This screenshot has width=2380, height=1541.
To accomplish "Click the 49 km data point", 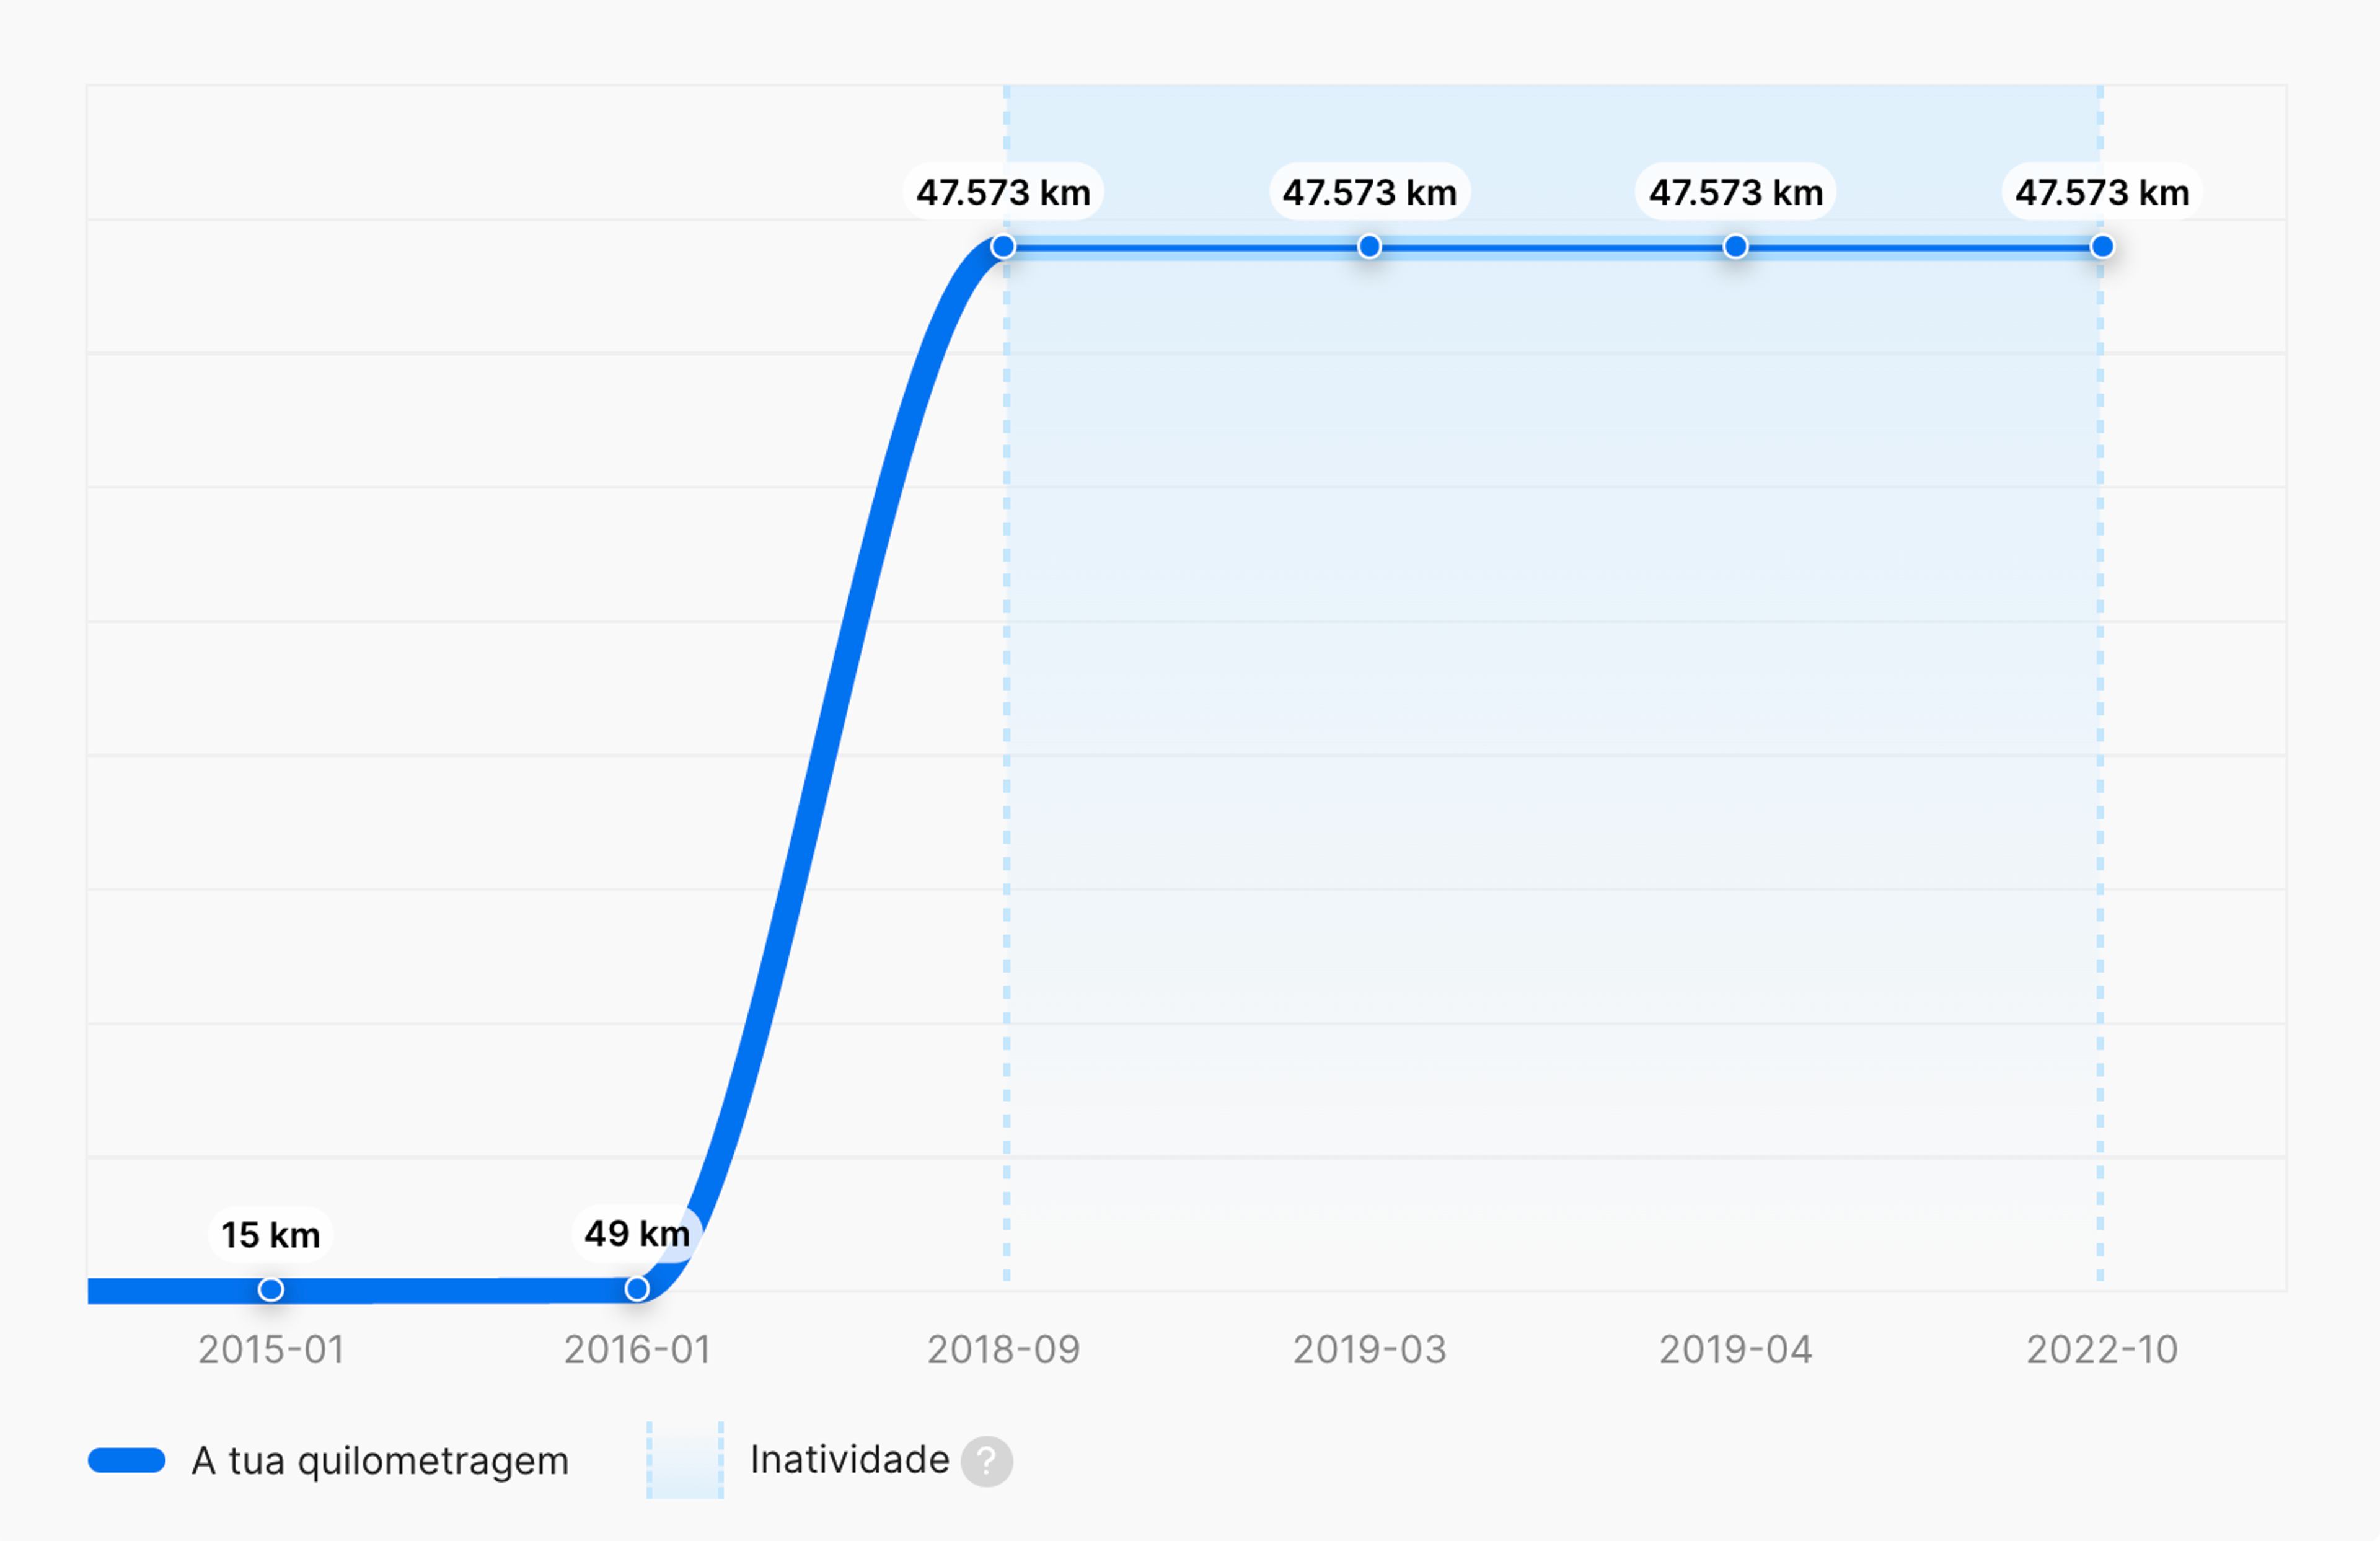I will point(637,1289).
